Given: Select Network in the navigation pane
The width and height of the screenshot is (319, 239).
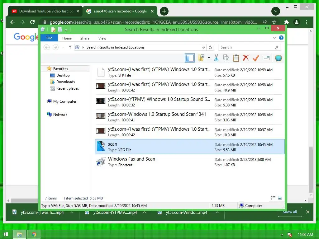Looking at the screenshot, I should 60,115.
